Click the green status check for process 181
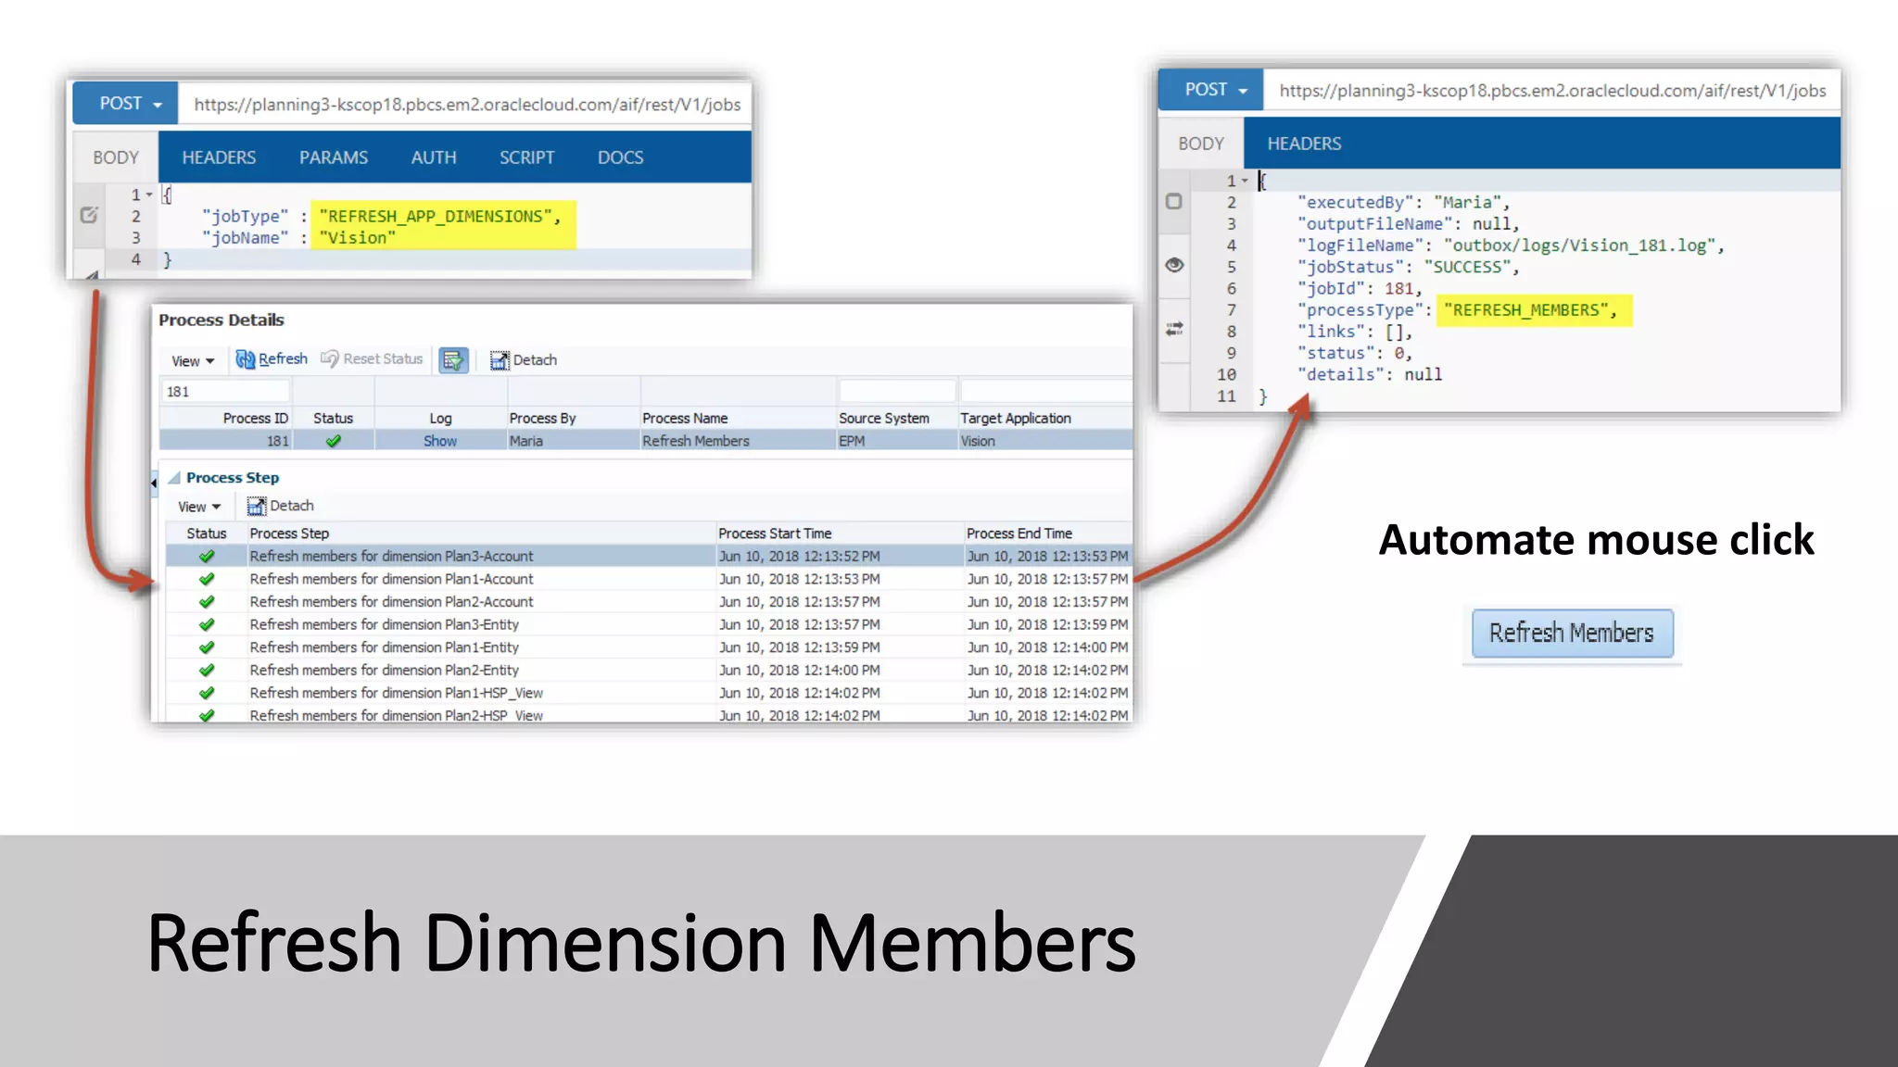Viewport: 1898px width, 1067px height. point(334,442)
